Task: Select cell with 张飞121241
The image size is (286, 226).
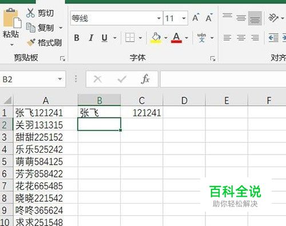Action: (46, 113)
